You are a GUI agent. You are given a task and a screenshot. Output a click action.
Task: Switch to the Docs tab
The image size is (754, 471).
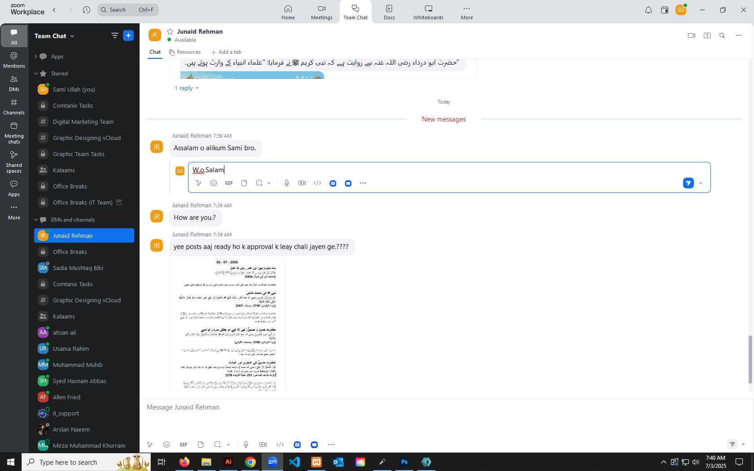pos(389,12)
